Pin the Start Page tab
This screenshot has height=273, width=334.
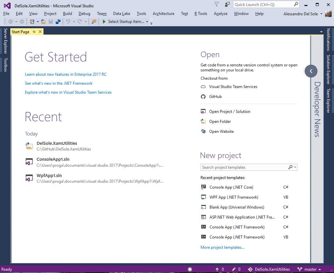[x=34, y=32]
